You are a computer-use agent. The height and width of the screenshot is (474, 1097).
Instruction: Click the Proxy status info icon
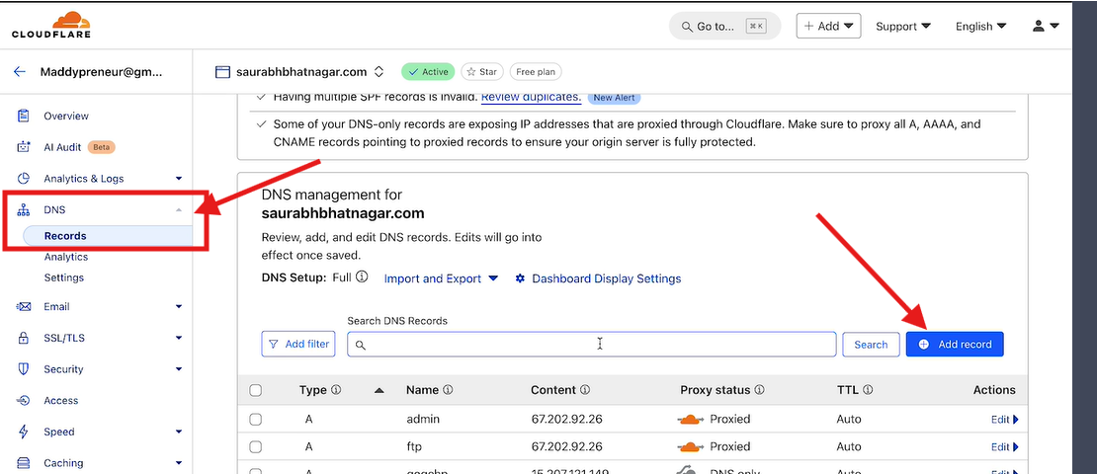(x=759, y=390)
